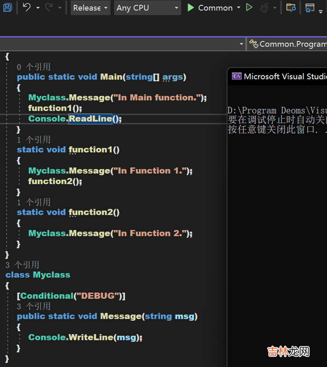Image resolution: width=327 pixels, height=367 pixels.
Task: Click the Redo arrow icon
Action: point(49,7)
